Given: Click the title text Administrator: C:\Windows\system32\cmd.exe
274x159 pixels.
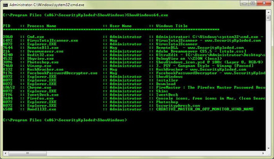Looking at the screenshot, I should click(47, 5).
